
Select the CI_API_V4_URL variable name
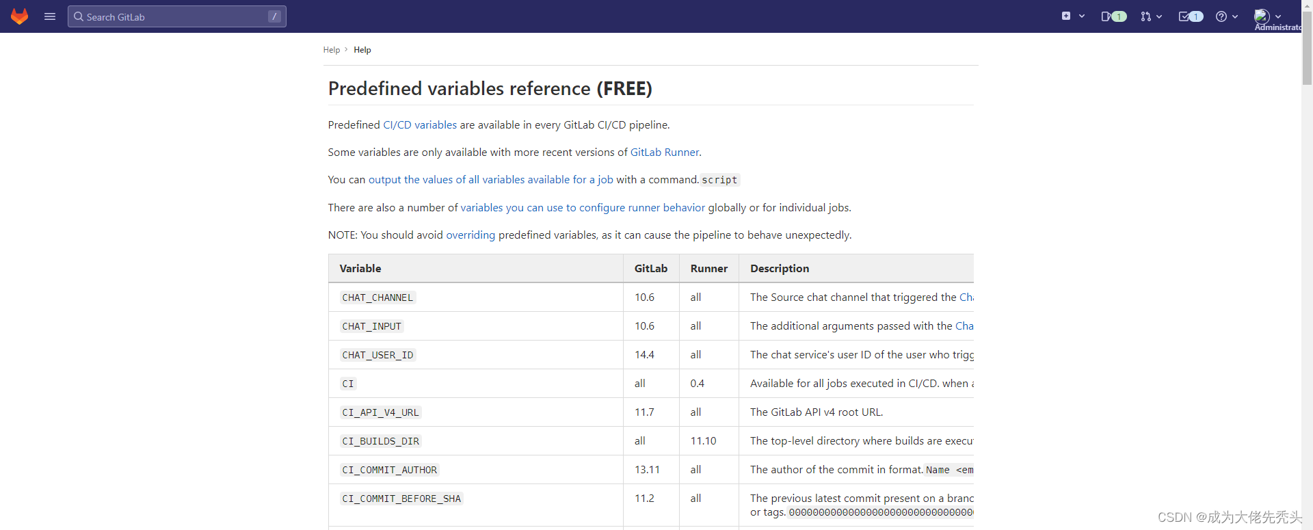(x=380, y=412)
